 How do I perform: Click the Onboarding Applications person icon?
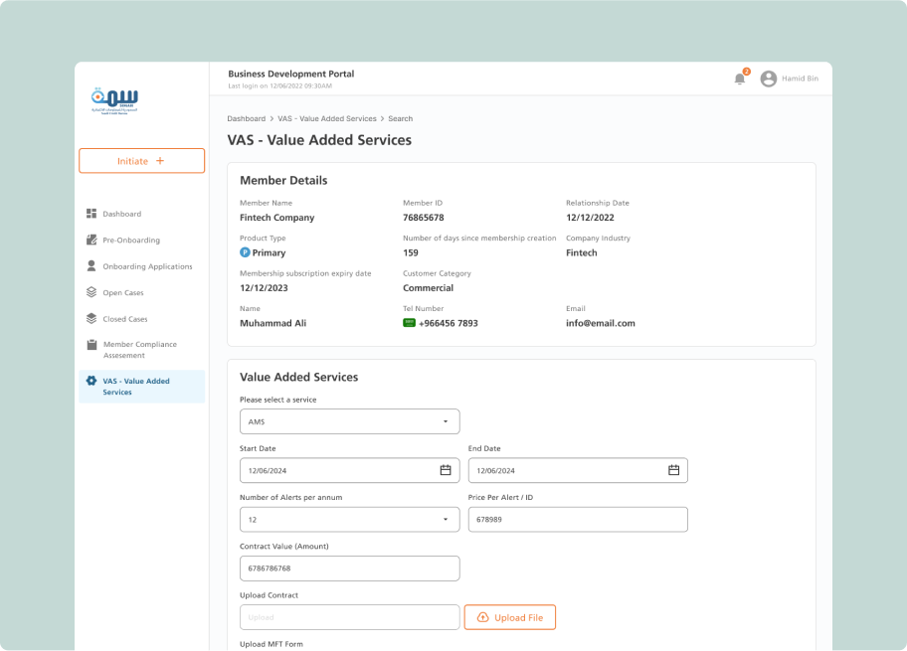tap(91, 266)
